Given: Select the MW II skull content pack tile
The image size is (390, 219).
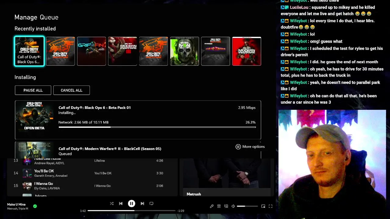Looking at the screenshot, I should coord(185,51).
